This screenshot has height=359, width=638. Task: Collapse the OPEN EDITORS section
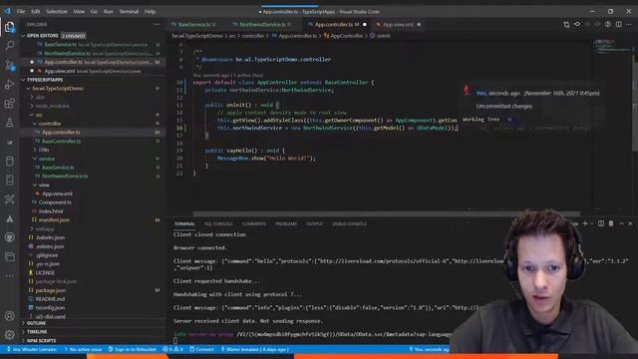[24, 36]
